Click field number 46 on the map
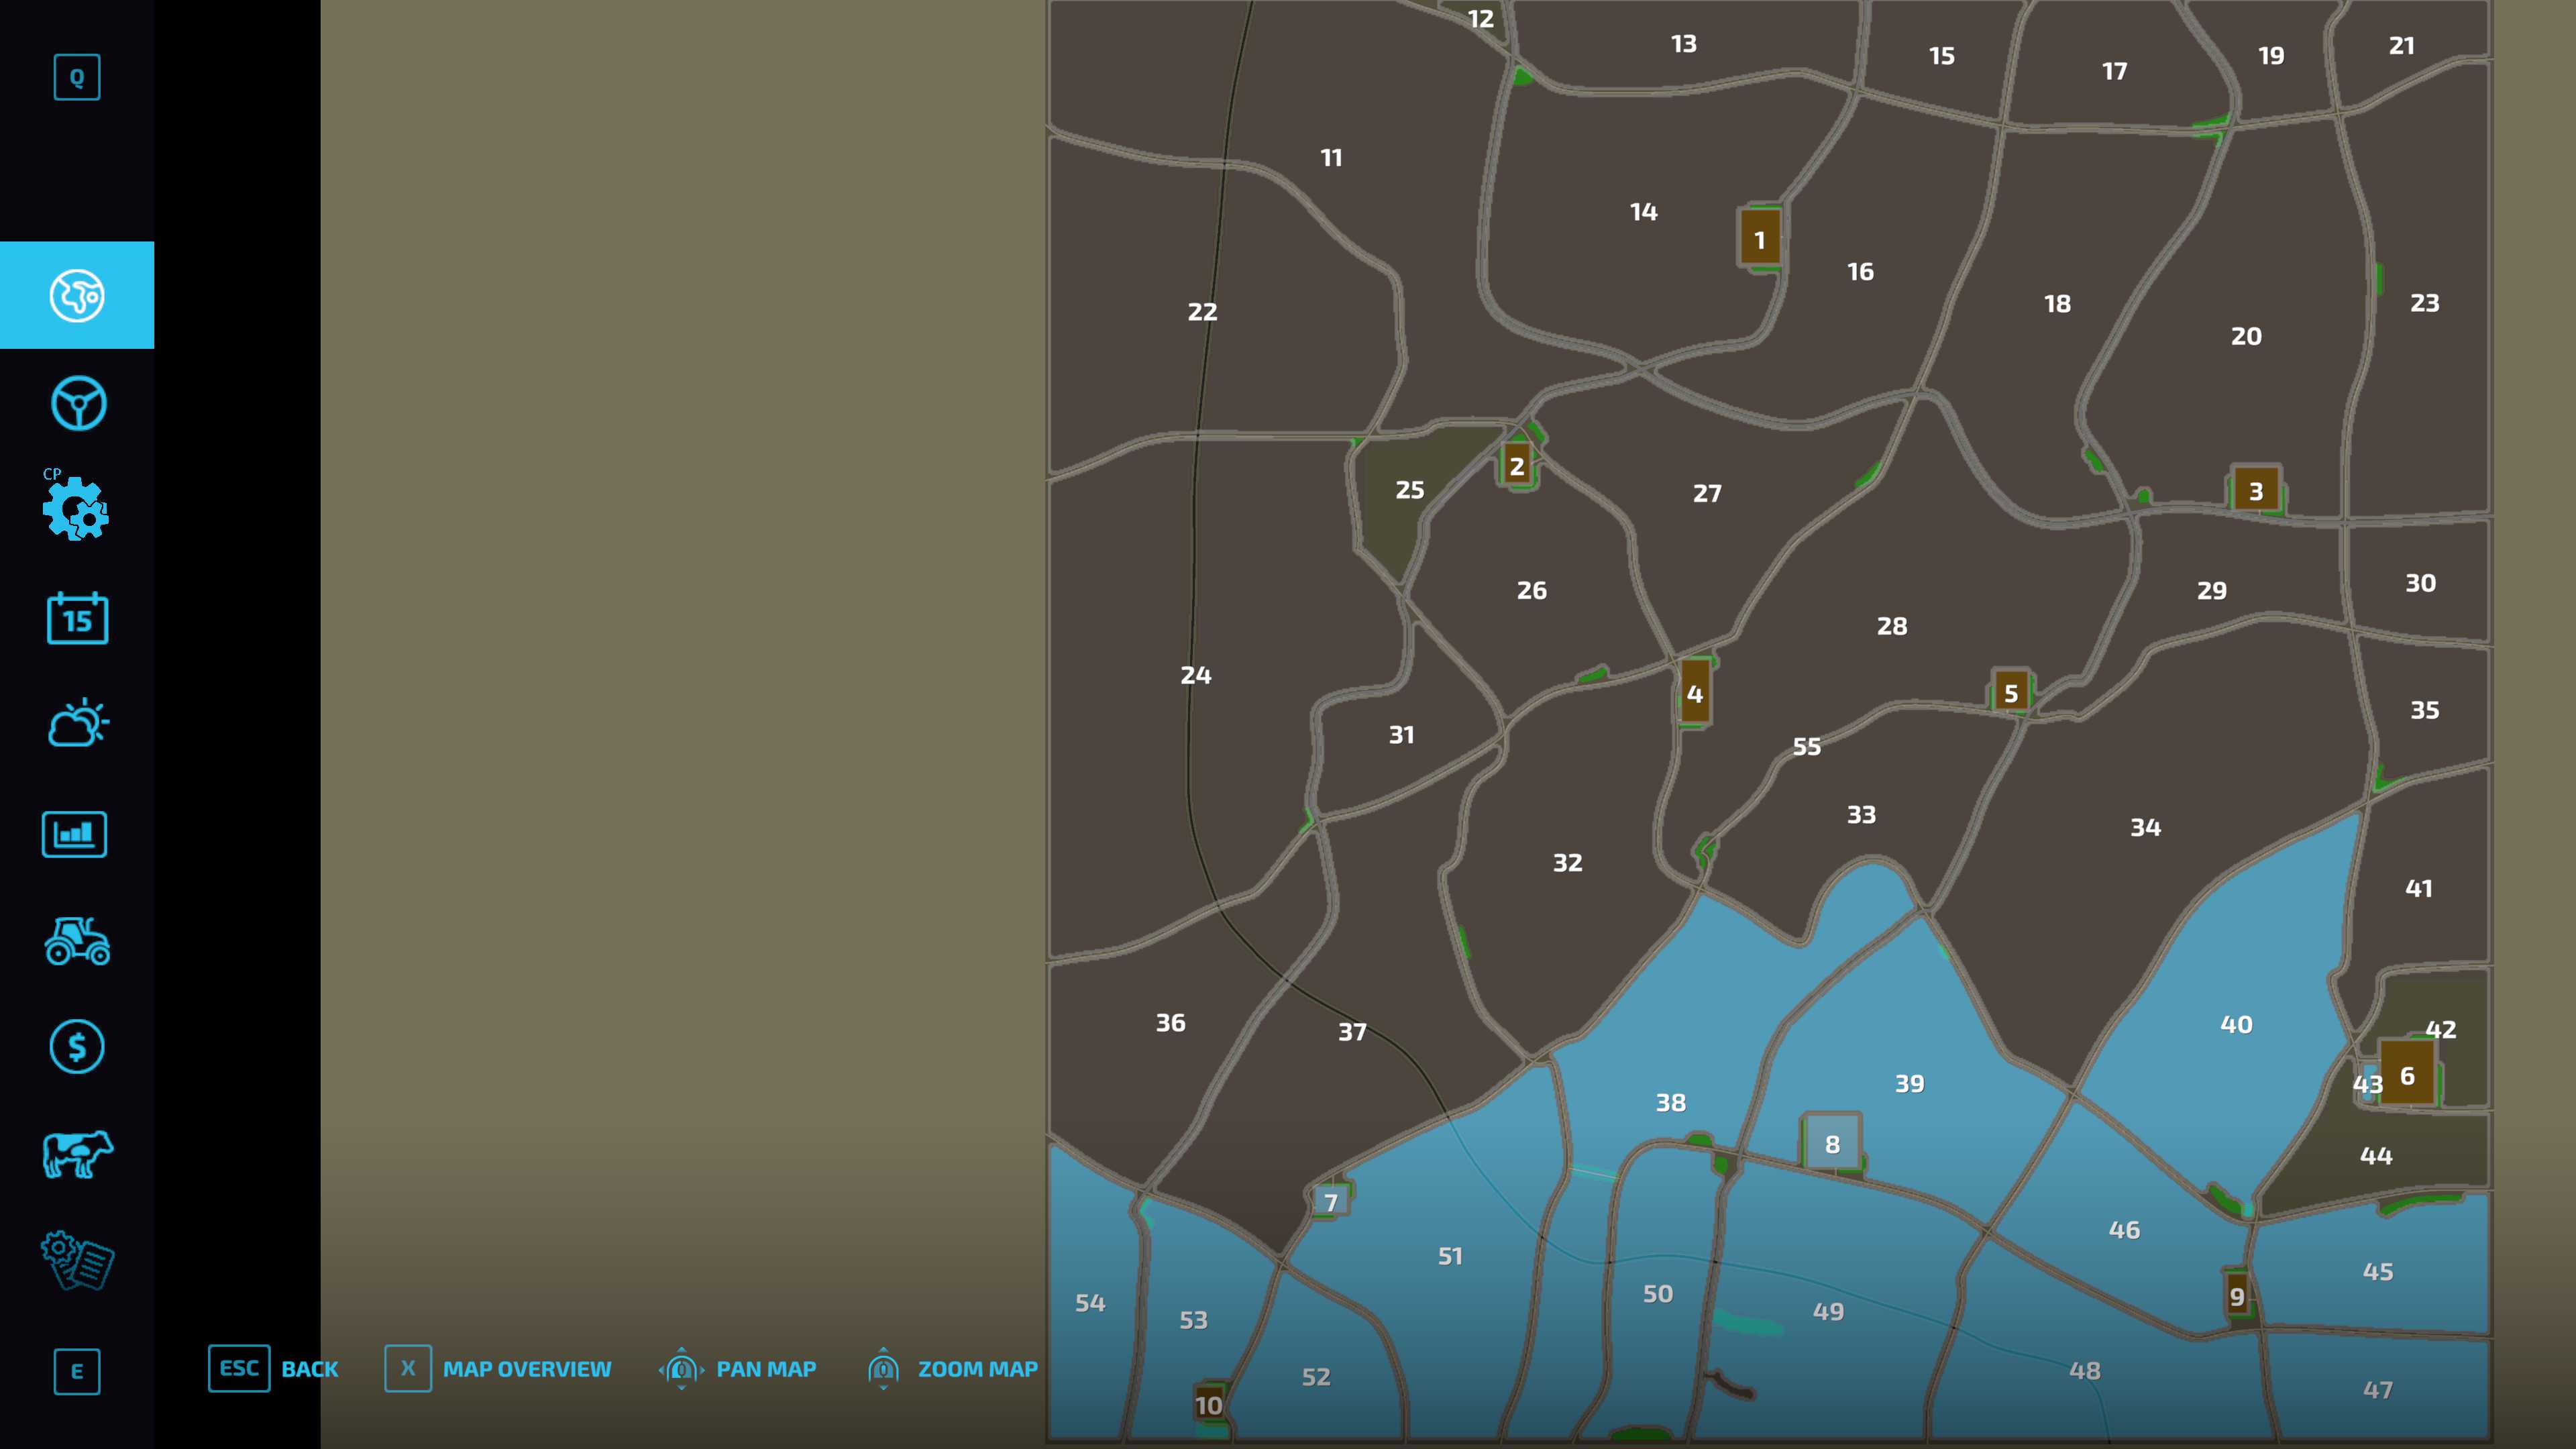The height and width of the screenshot is (1449, 2576). [2124, 1229]
